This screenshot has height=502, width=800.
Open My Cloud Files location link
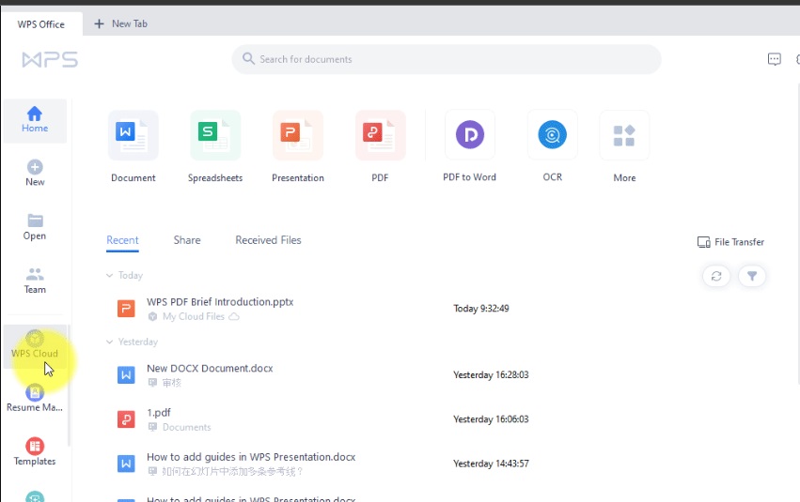194,316
